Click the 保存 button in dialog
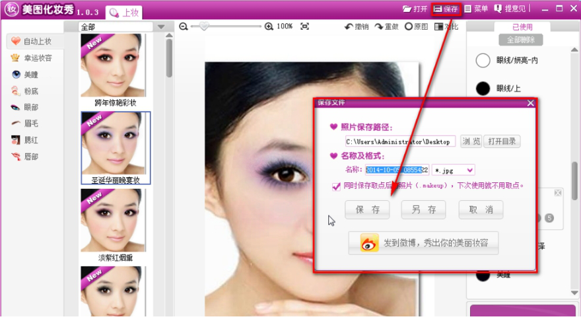Image resolution: width=581 pixels, height=329 pixels. coord(367,210)
